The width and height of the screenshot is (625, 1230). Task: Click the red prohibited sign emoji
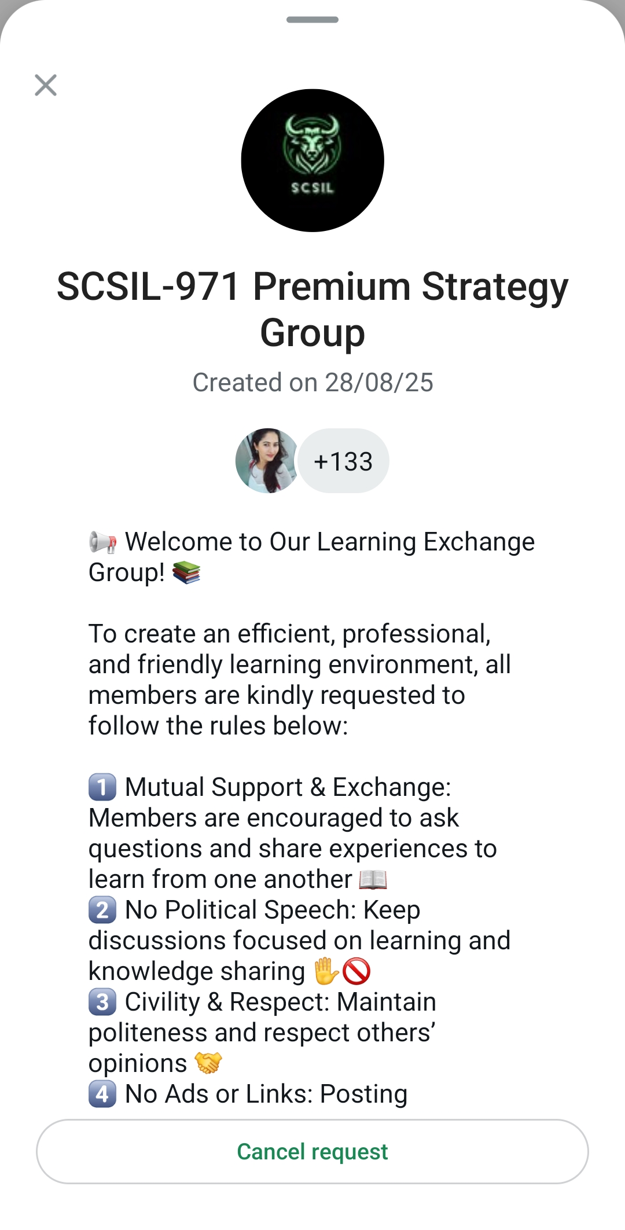pyautogui.click(x=356, y=971)
